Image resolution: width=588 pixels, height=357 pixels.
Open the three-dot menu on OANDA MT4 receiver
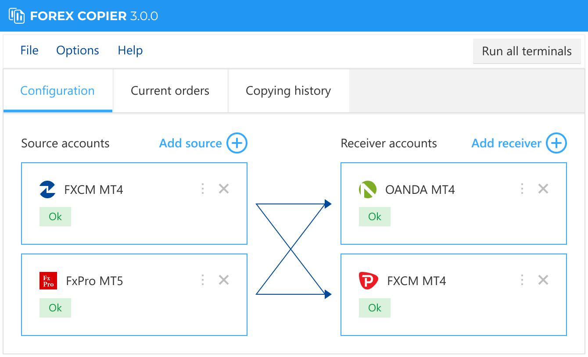click(522, 188)
